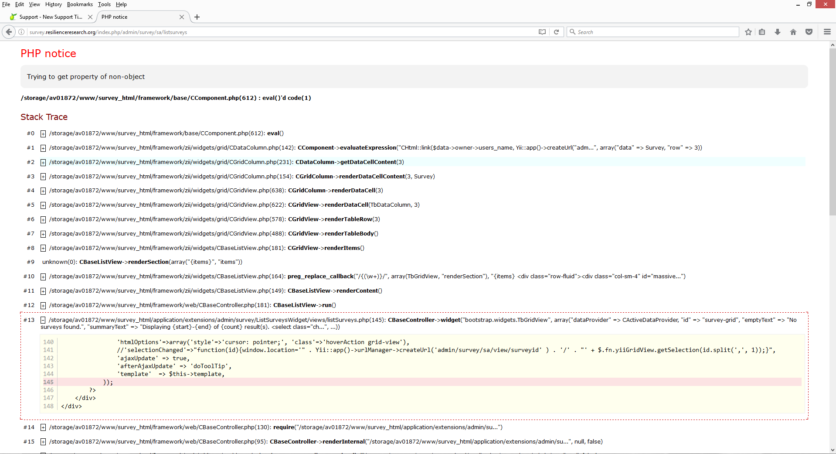
Task: Open the History menu
Action: [53, 4]
